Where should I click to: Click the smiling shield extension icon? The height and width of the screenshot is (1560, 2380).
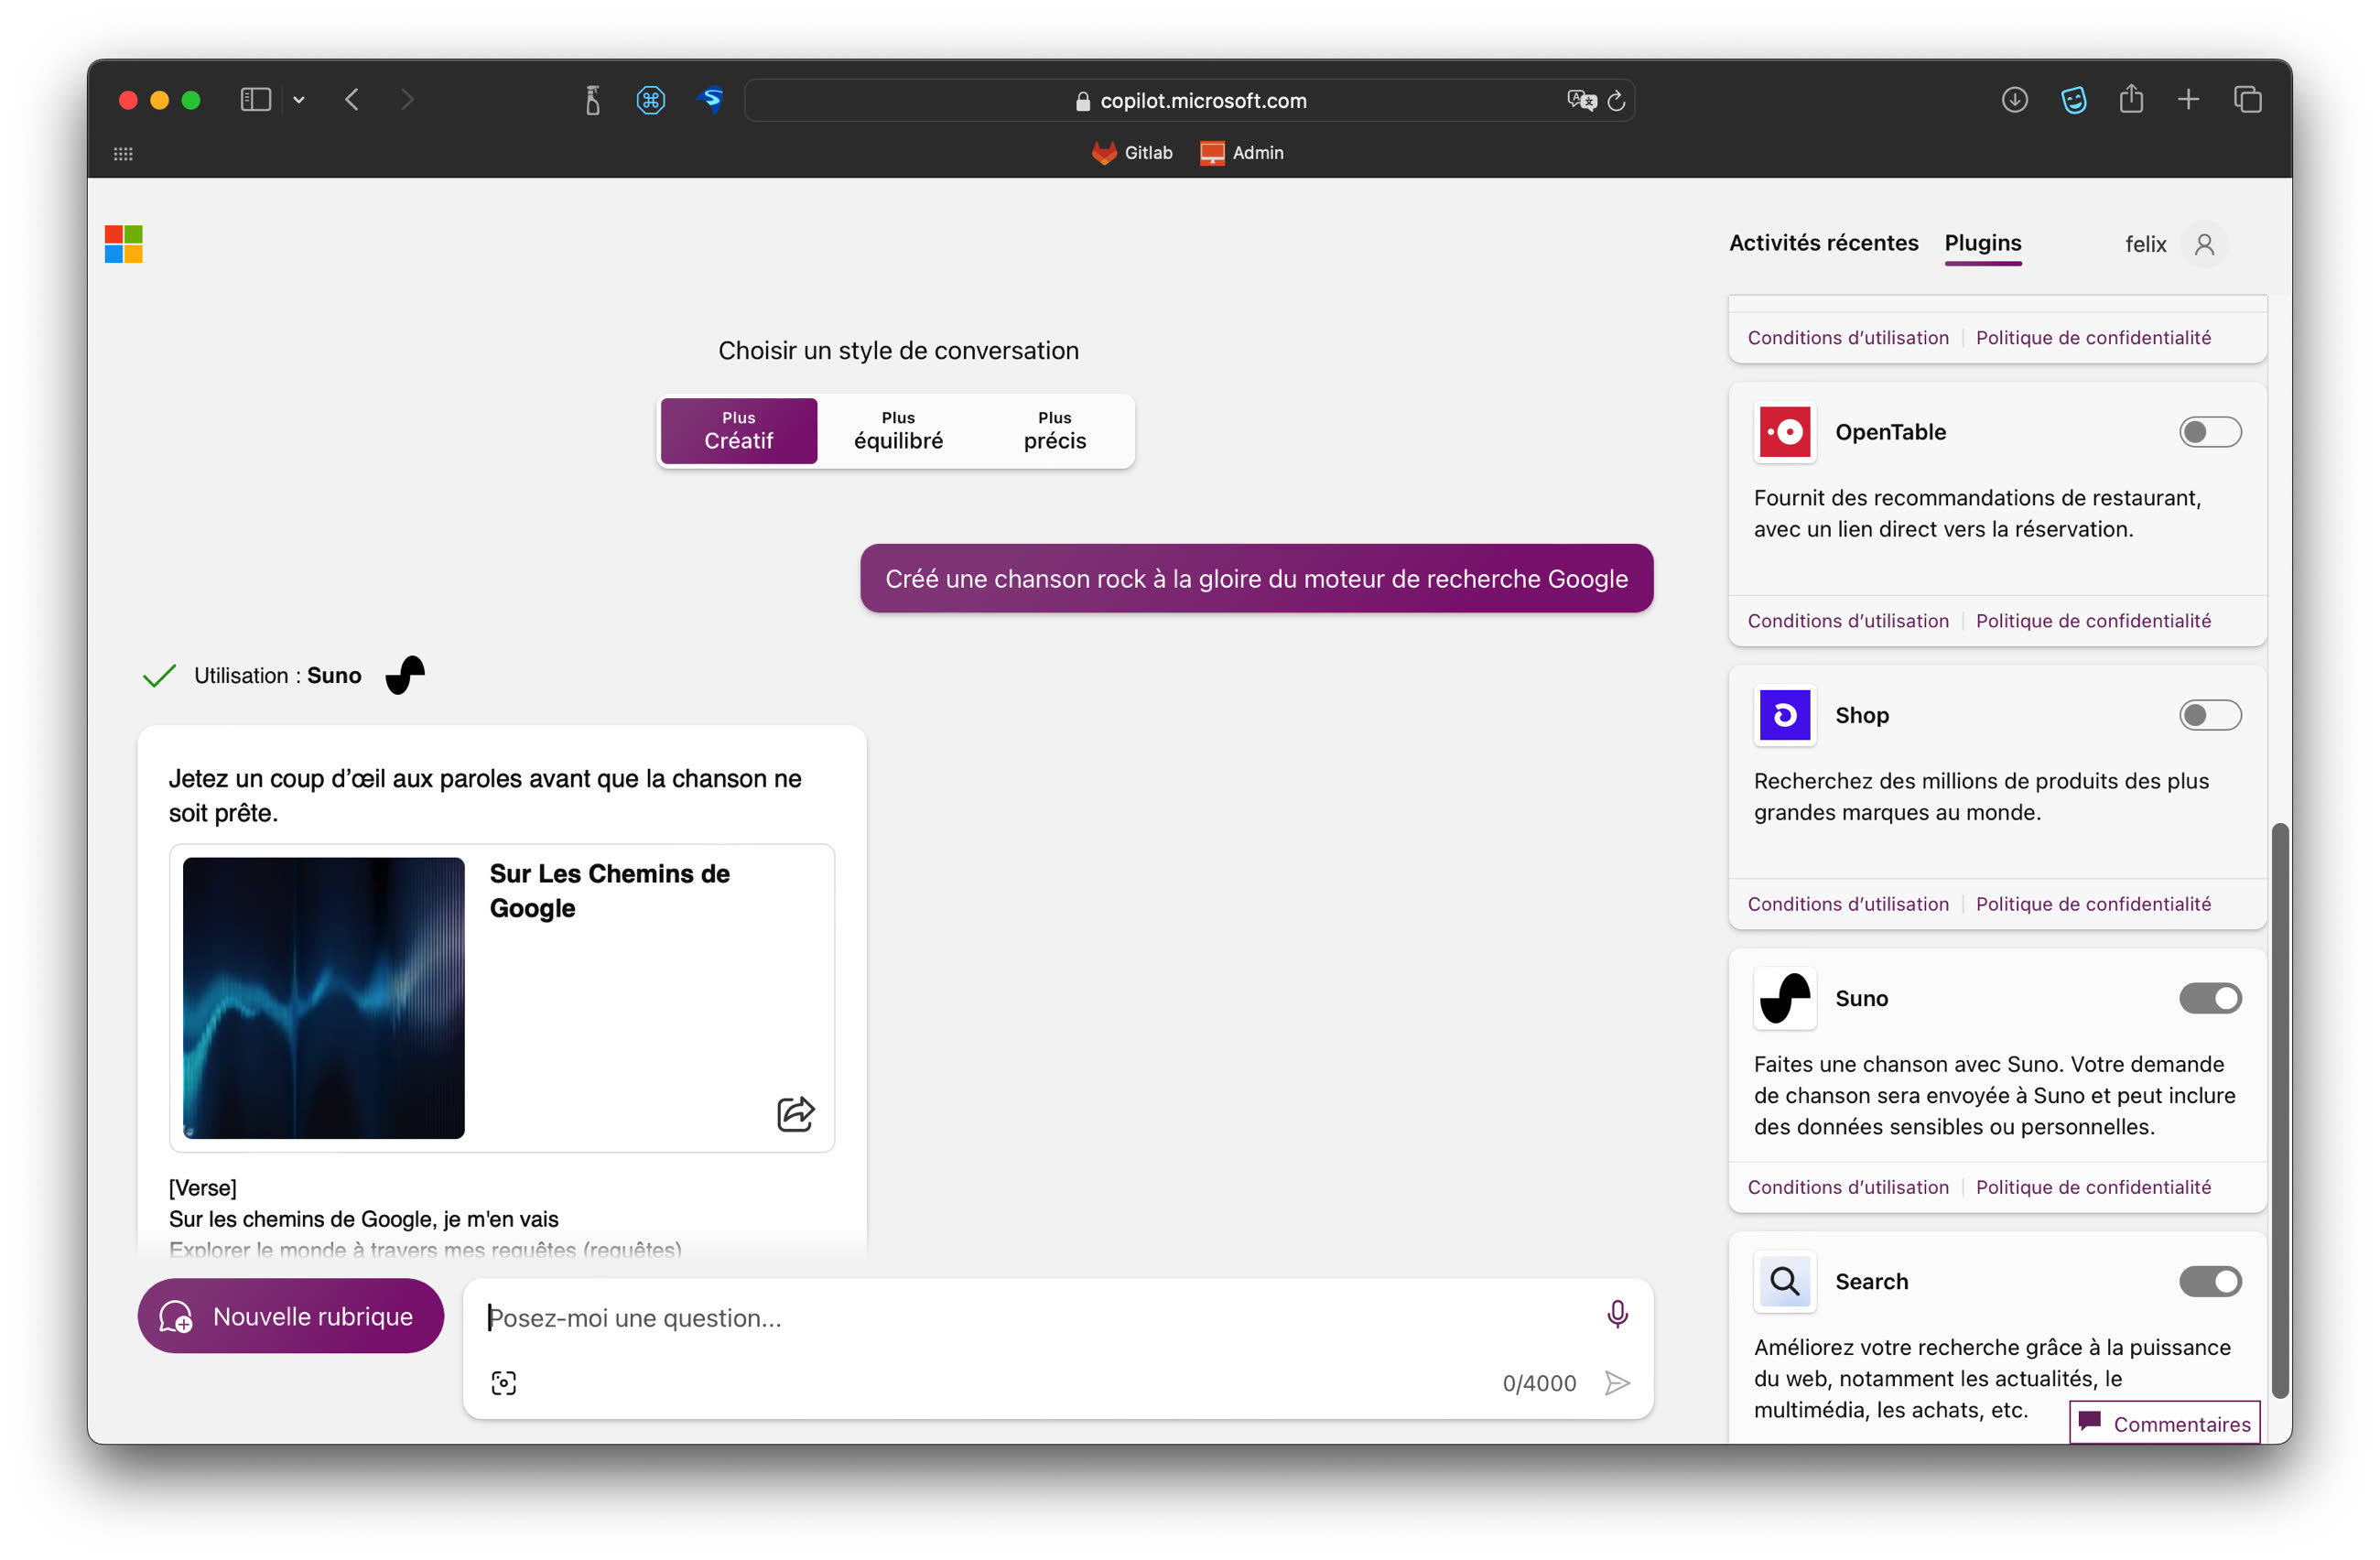[x=2073, y=100]
